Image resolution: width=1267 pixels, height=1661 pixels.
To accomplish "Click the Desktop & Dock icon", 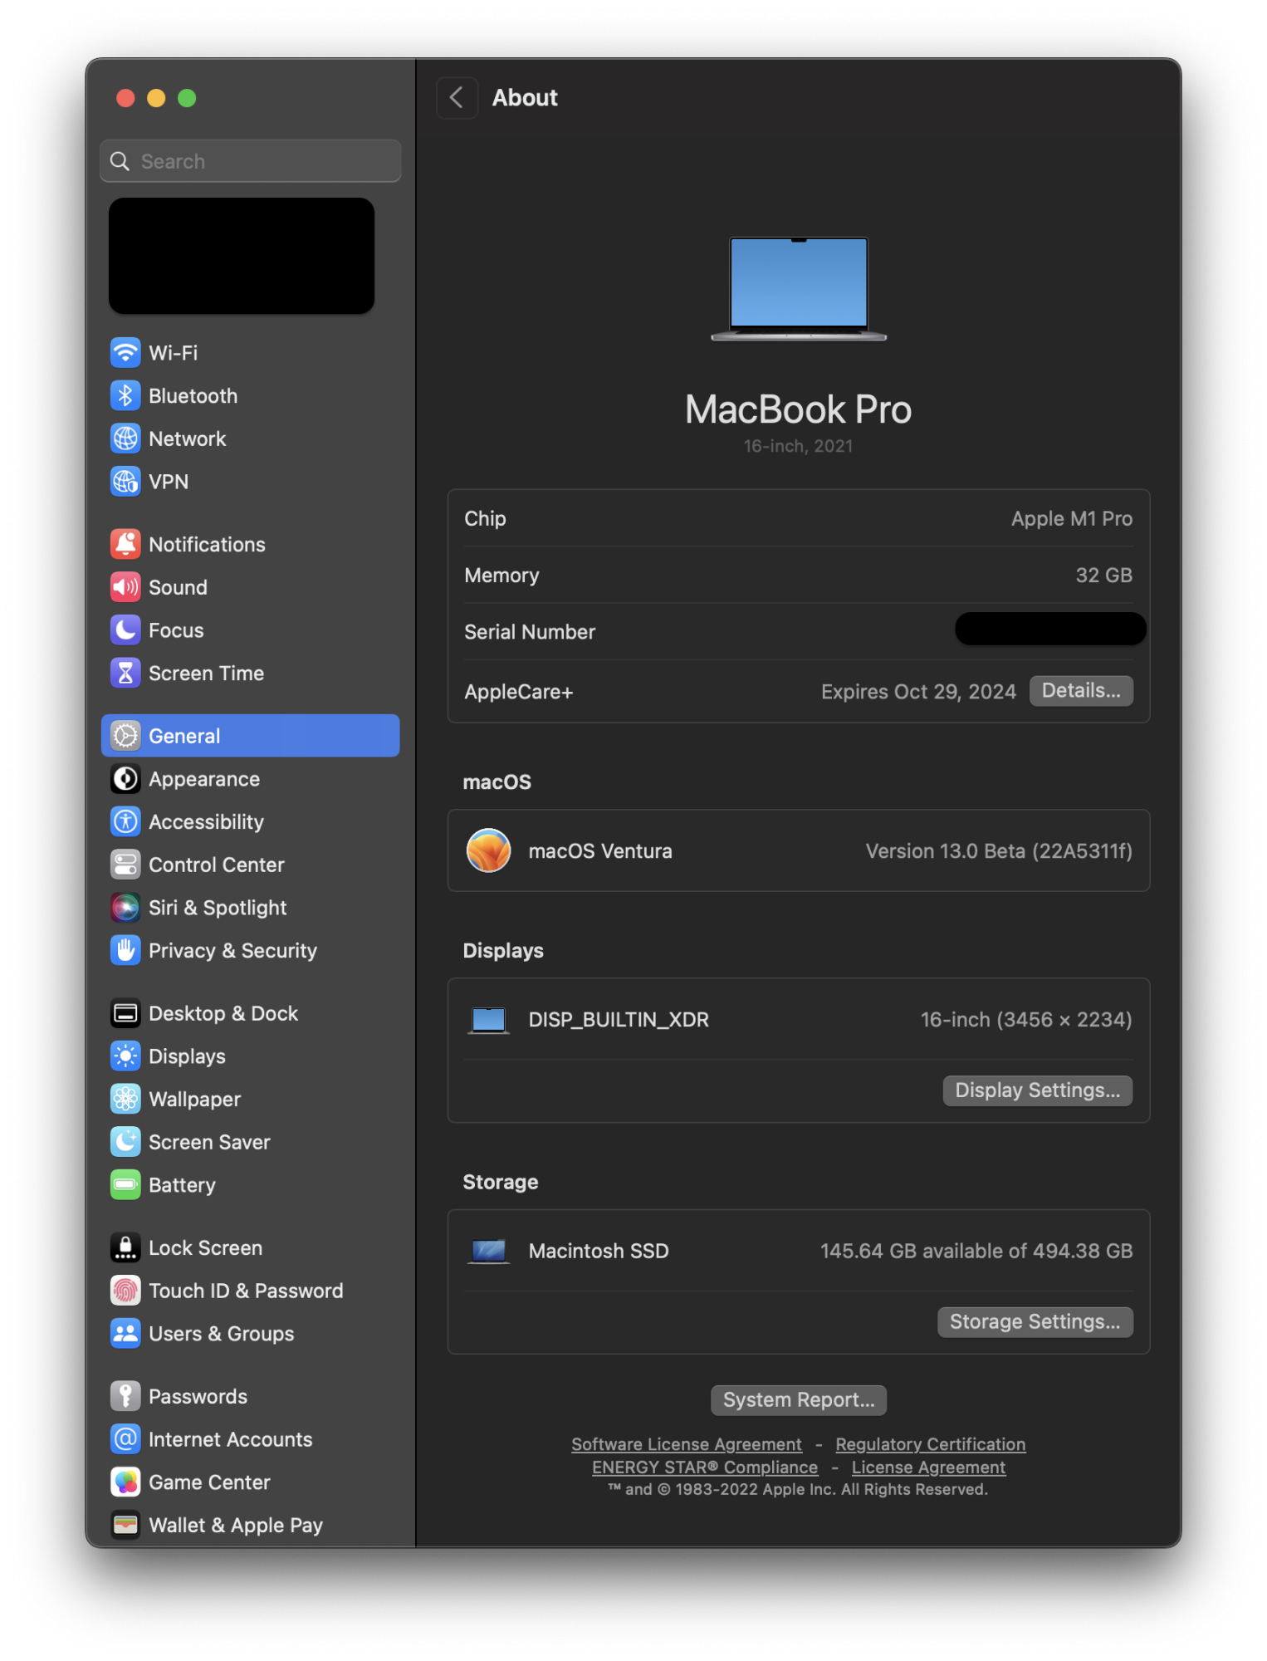I will pyautogui.click(x=125, y=1013).
